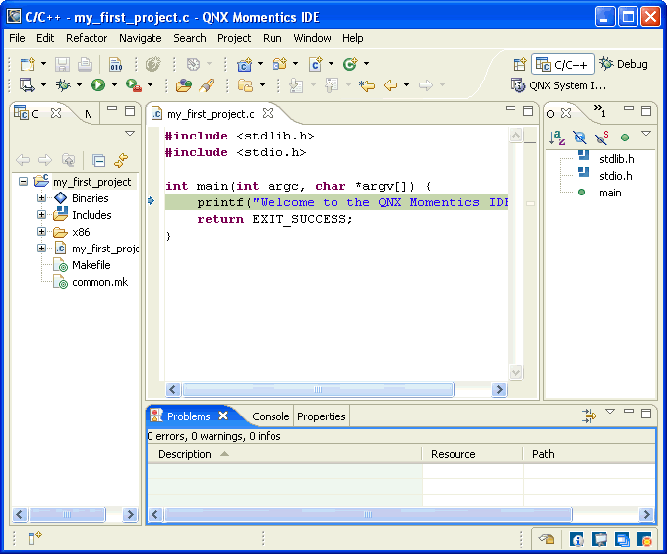Click the Makefile file icon in the tree
The width and height of the screenshot is (667, 554).
[61, 265]
